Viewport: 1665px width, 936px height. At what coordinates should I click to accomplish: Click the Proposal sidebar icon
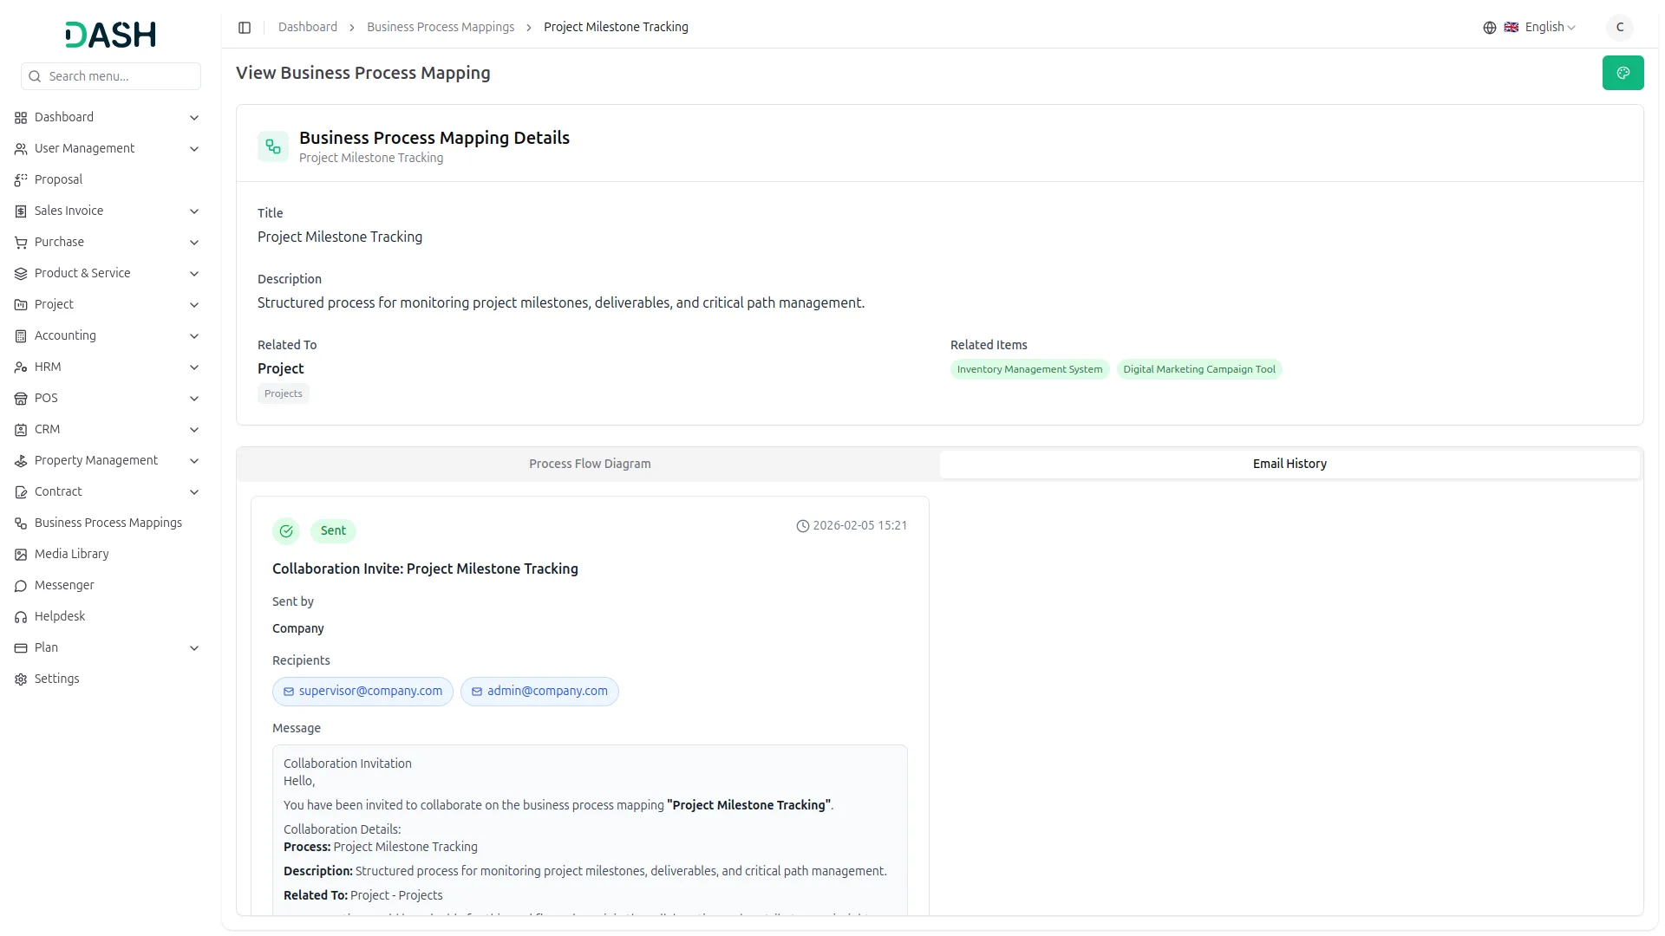click(21, 180)
